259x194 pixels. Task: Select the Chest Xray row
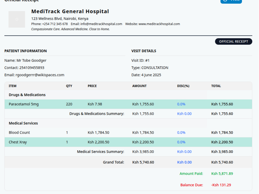pyautogui.click(x=128, y=142)
